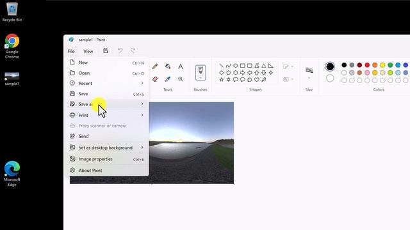Choose the oval shape

click(235, 66)
